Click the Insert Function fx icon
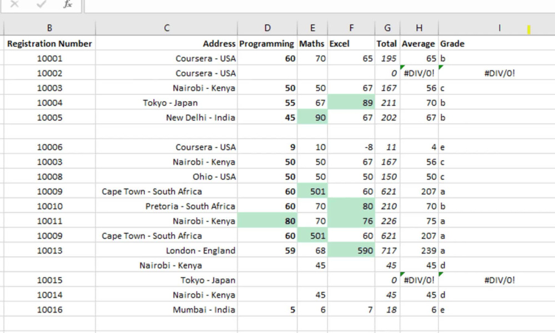Screen dimensions: 555x333 [x=68, y=4]
